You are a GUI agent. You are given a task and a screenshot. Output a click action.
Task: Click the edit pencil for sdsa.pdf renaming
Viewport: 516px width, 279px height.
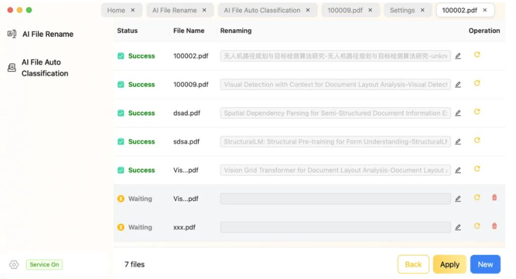click(x=458, y=142)
